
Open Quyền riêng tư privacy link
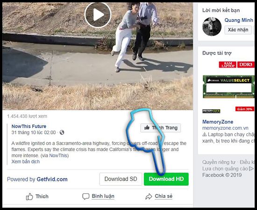219,162
